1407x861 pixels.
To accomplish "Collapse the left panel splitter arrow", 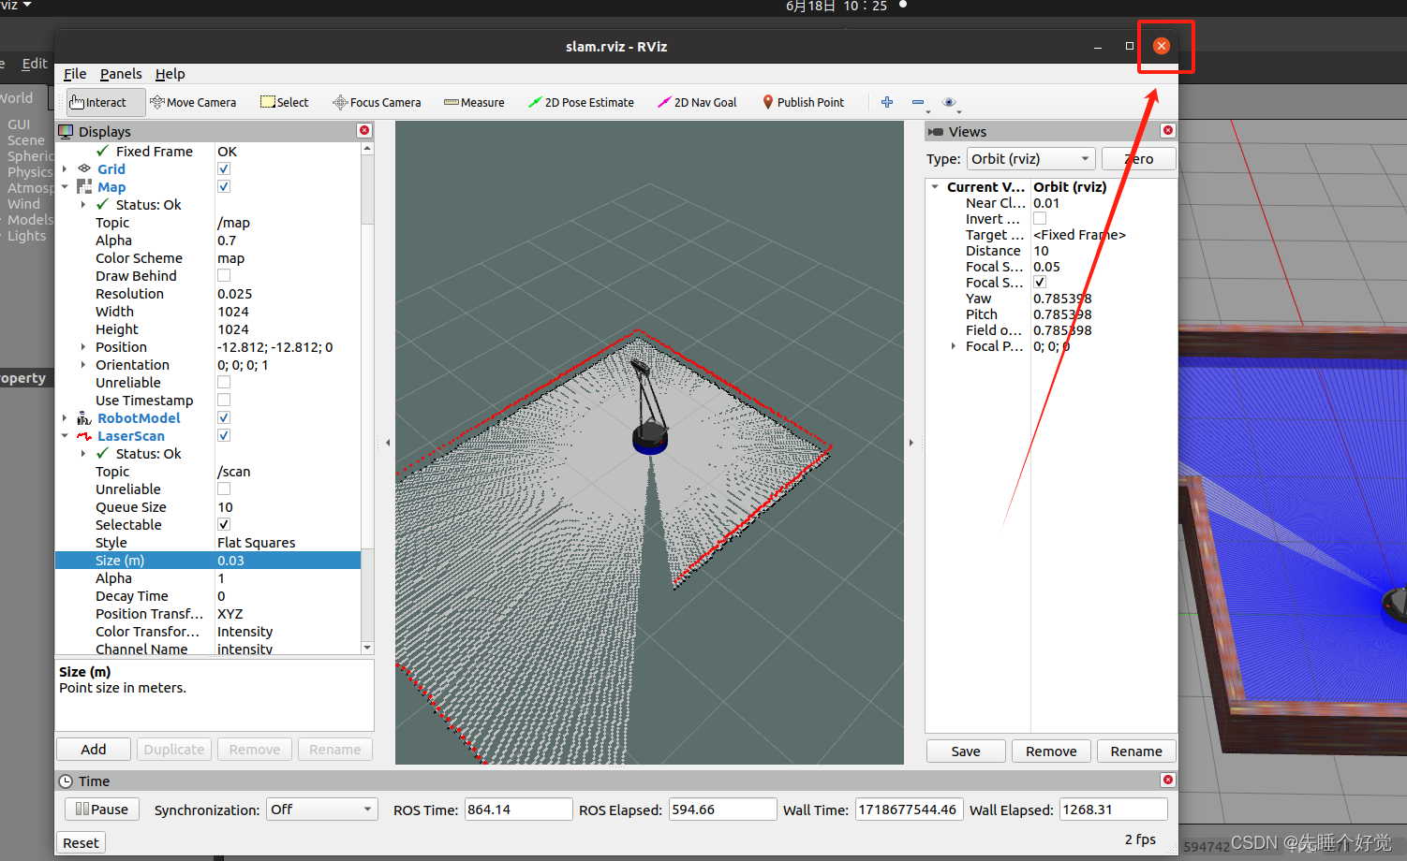I will 388,443.
